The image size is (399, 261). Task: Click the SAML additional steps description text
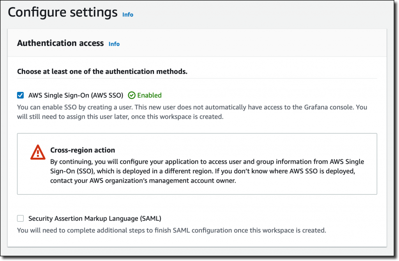pyautogui.click(x=171, y=230)
